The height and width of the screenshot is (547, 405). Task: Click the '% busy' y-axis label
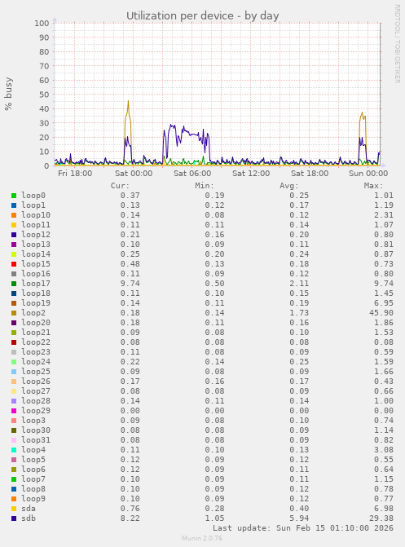8,94
